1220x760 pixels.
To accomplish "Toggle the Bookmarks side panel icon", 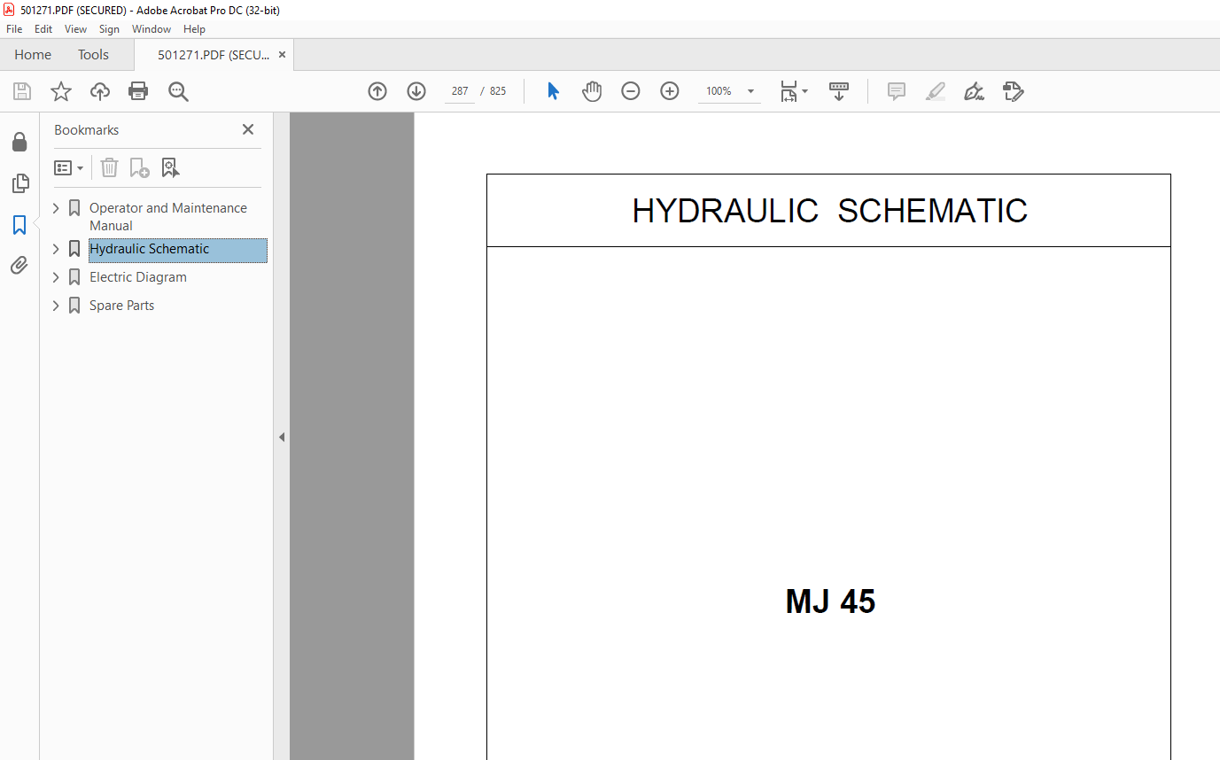I will pyautogui.click(x=19, y=225).
